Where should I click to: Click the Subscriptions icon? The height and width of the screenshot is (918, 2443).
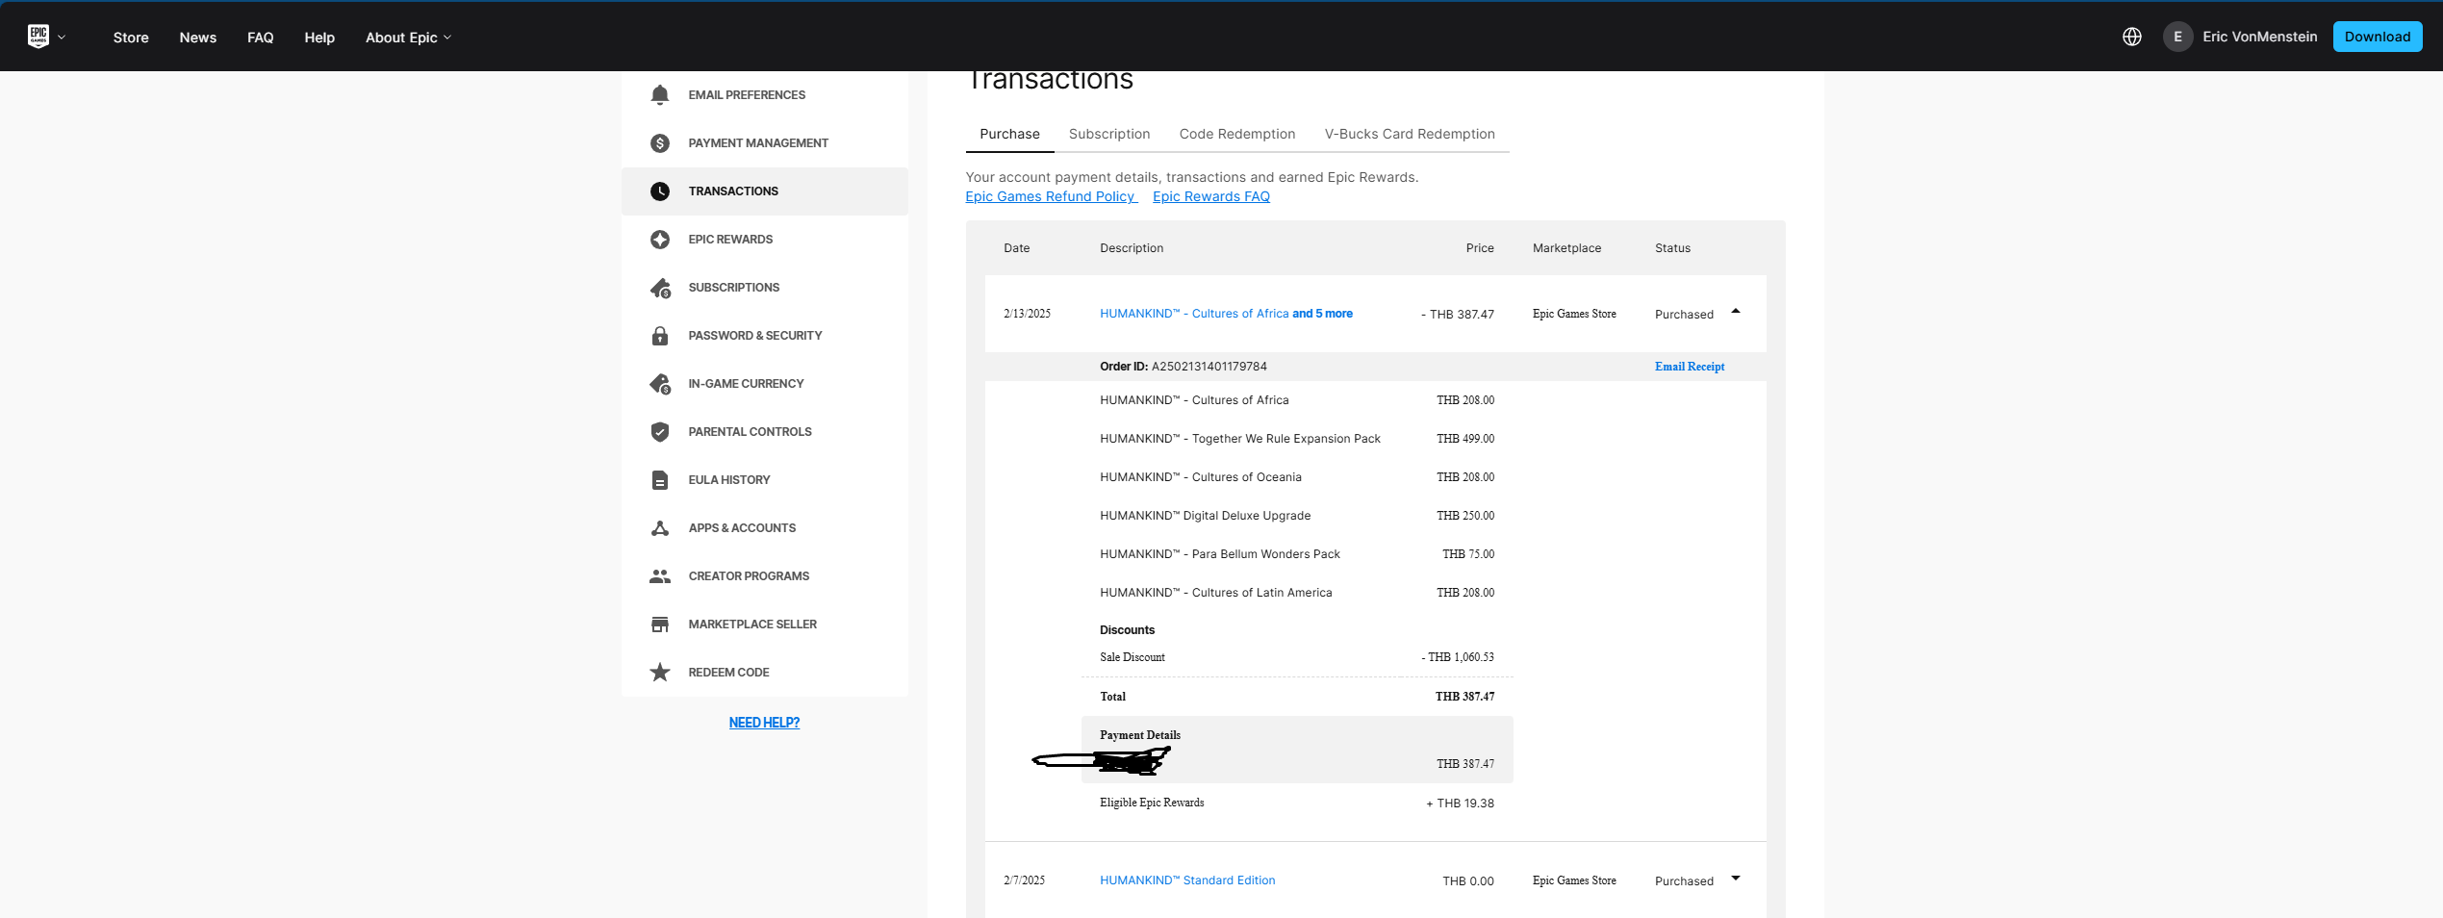click(x=660, y=287)
